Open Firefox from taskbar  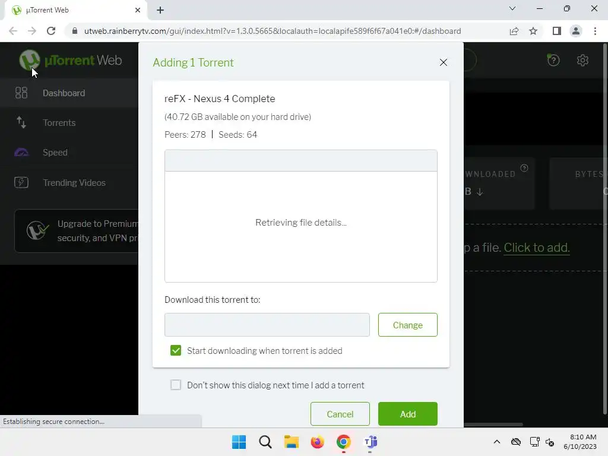[317, 442]
